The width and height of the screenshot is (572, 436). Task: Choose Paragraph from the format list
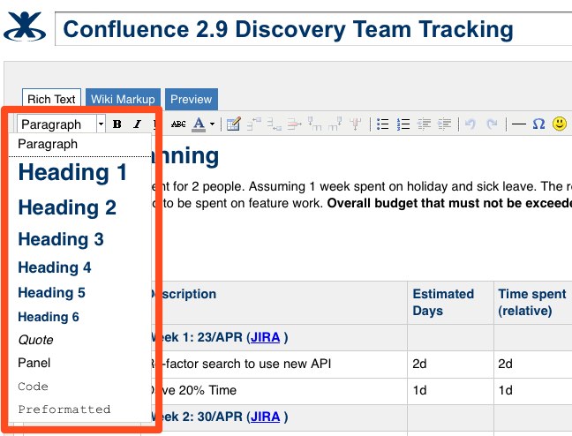pyautogui.click(x=79, y=144)
